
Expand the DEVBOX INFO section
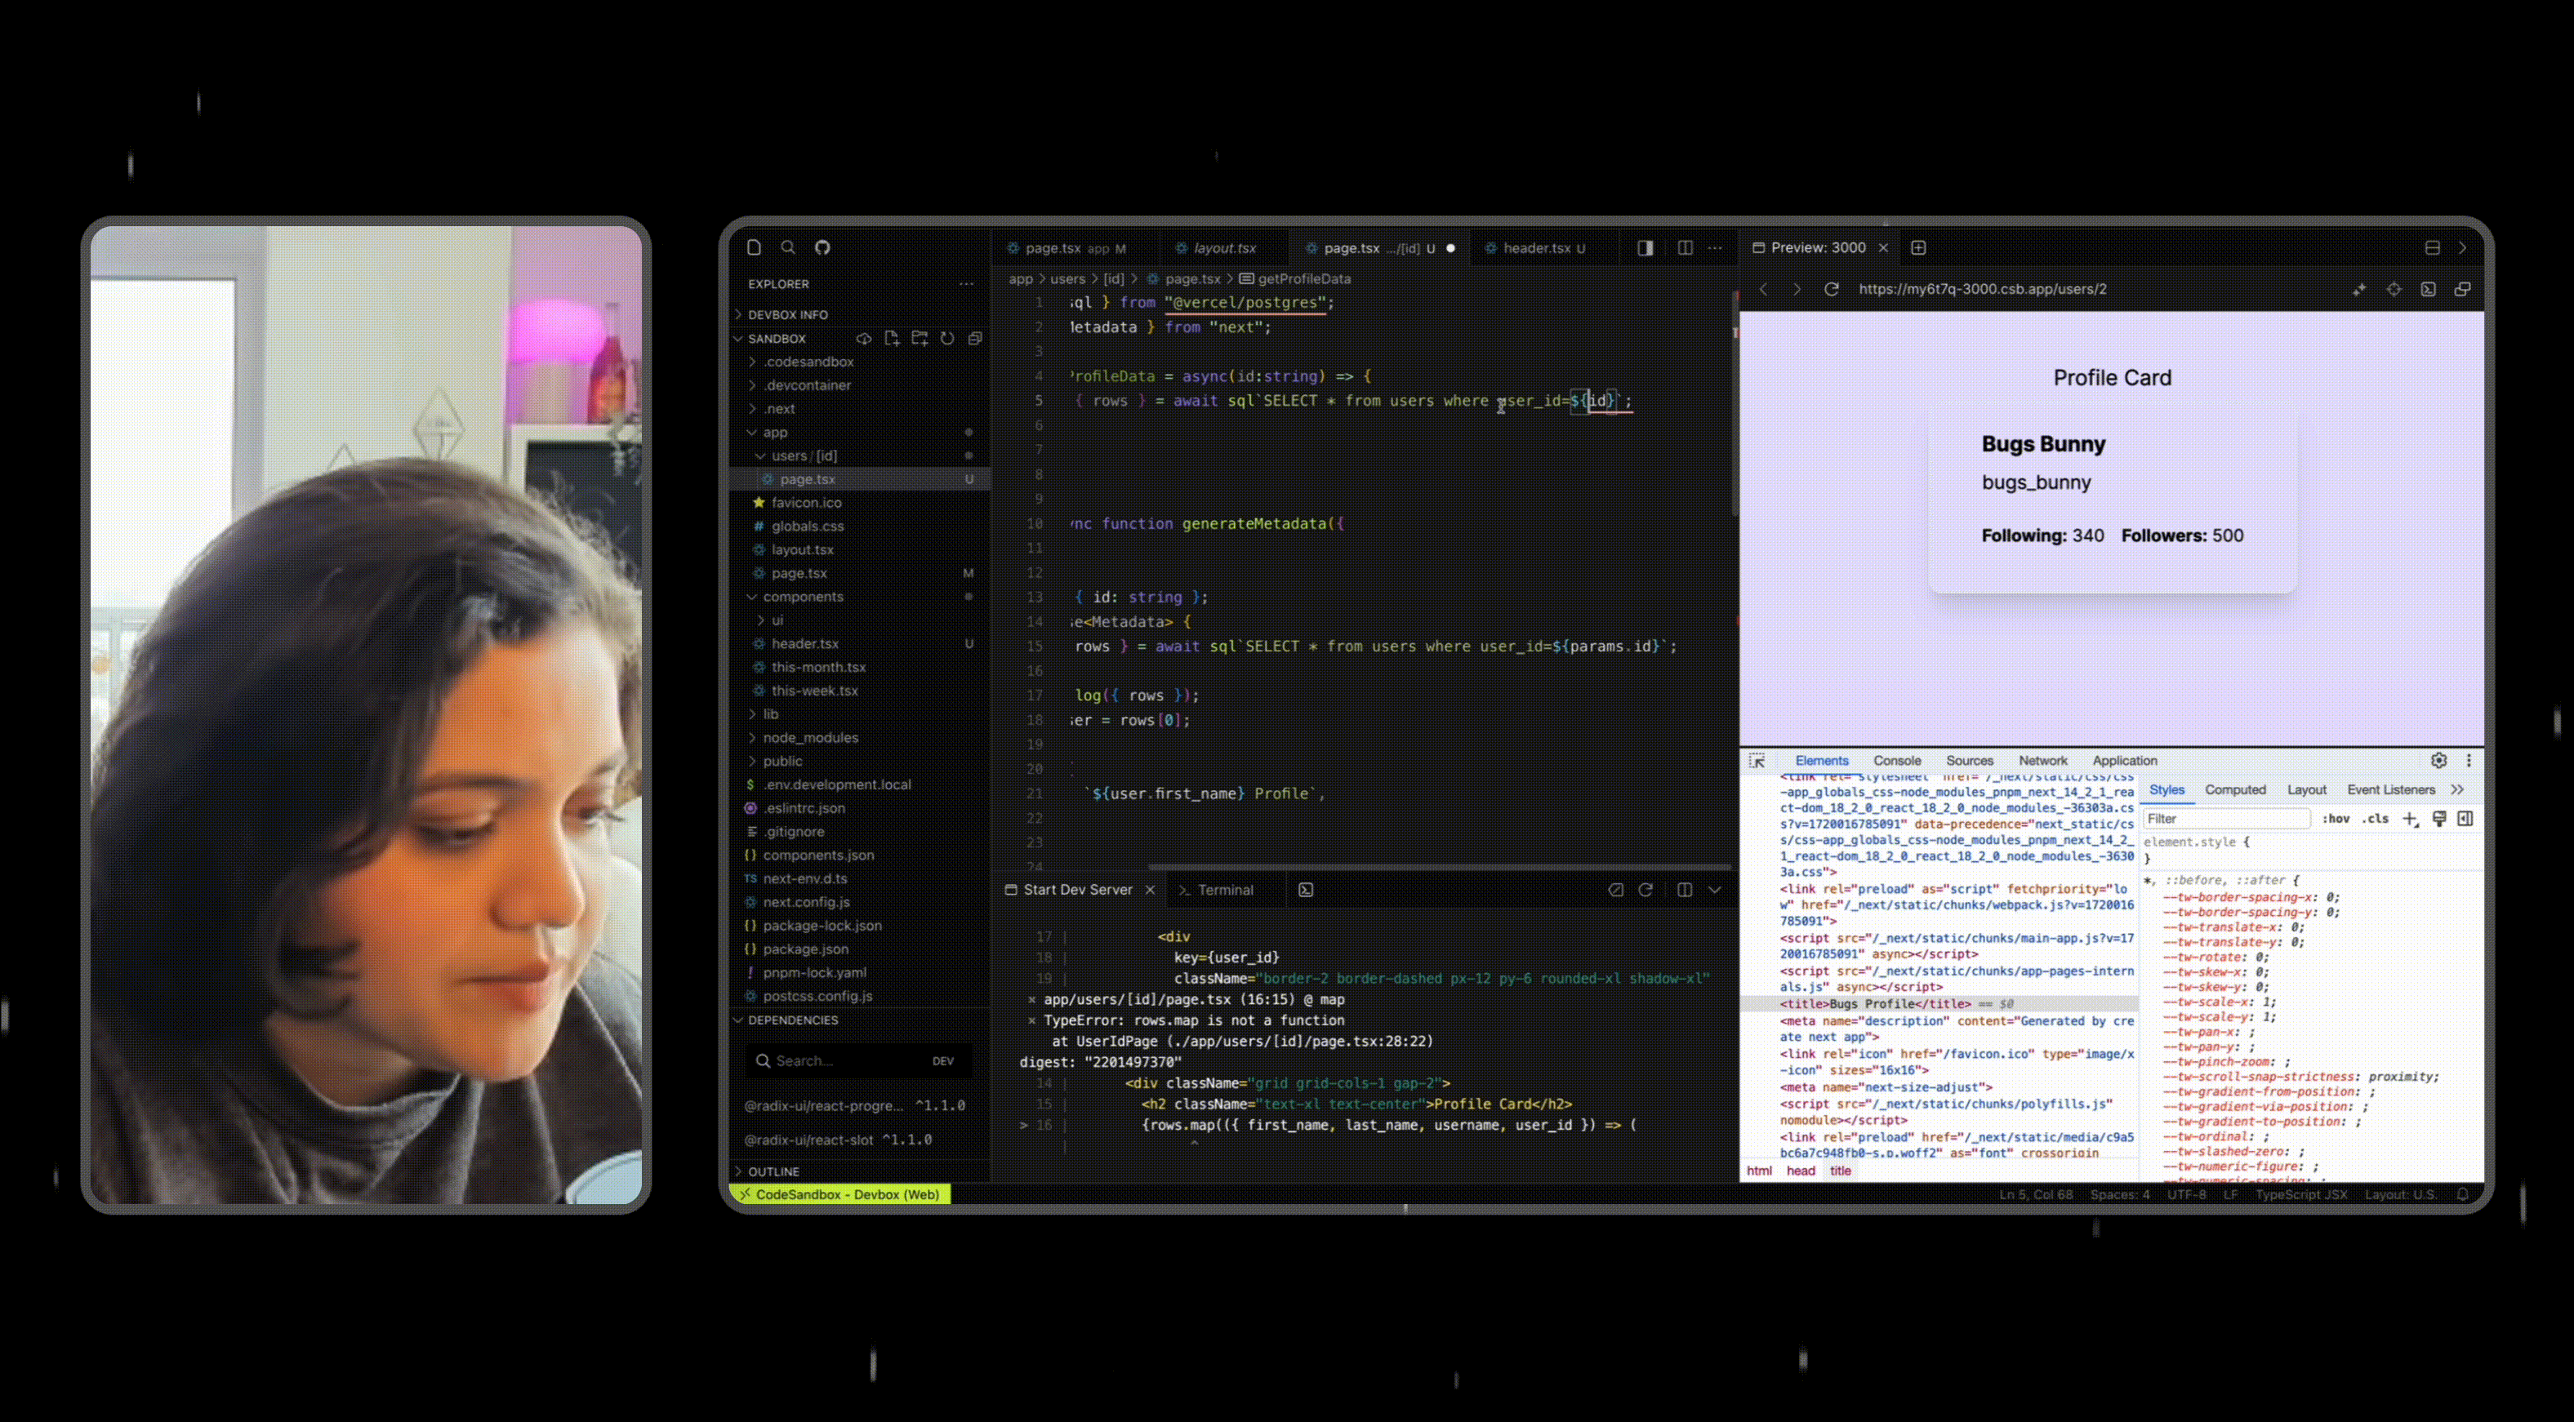(787, 314)
